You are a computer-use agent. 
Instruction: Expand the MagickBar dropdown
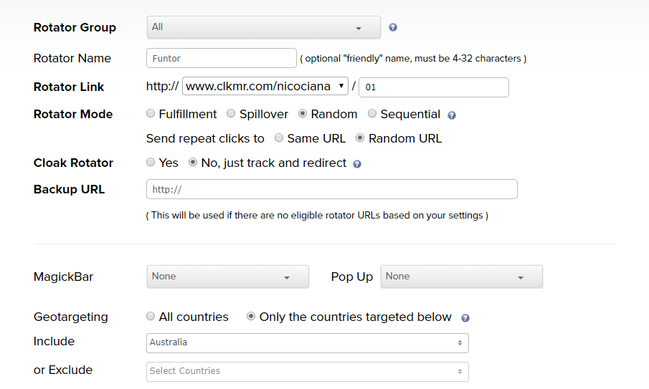(x=227, y=277)
